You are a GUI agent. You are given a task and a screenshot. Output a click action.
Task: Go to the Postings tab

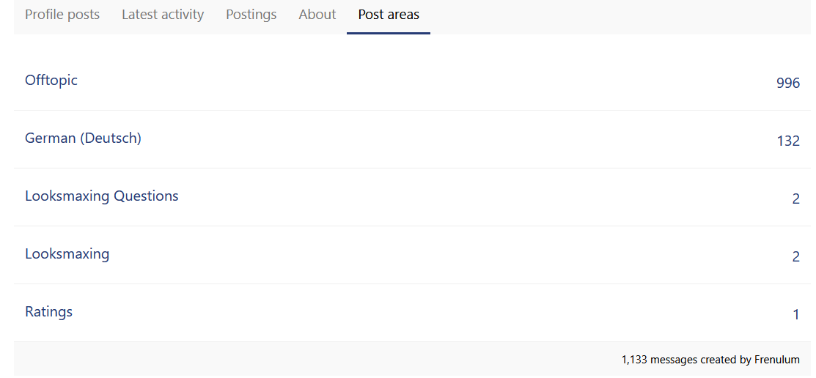coord(251,15)
